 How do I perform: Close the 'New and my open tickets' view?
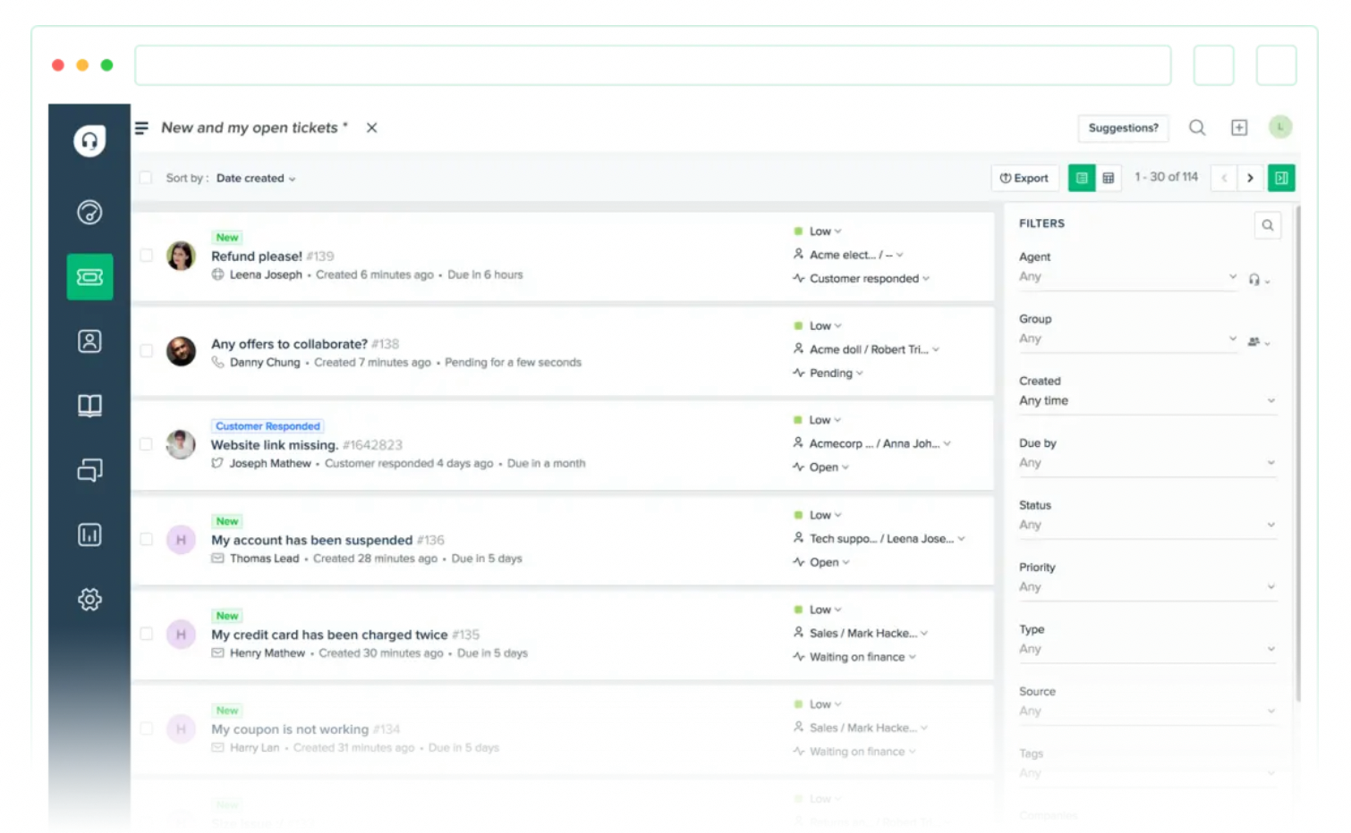pyautogui.click(x=371, y=128)
